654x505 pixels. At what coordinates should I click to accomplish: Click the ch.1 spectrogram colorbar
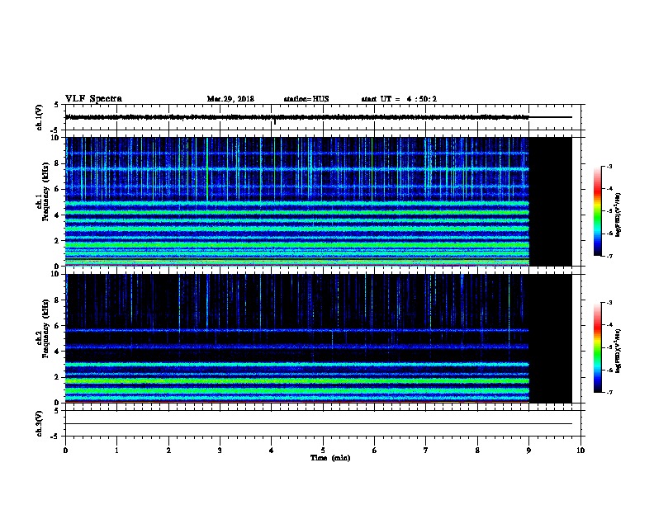pyautogui.click(x=597, y=211)
